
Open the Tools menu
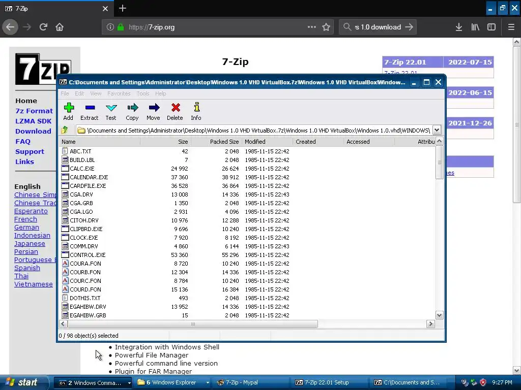143,93
